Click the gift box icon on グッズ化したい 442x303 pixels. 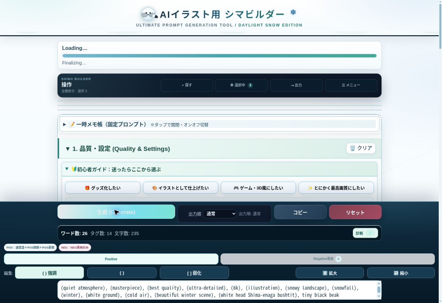pyautogui.click(x=87, y=188)
